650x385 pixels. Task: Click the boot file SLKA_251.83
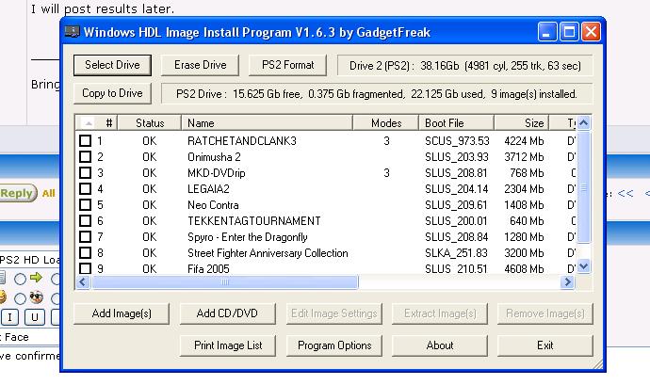[456, 253]
